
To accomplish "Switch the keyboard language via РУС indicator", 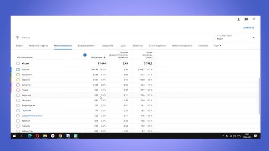I will [x=239, y=136].
